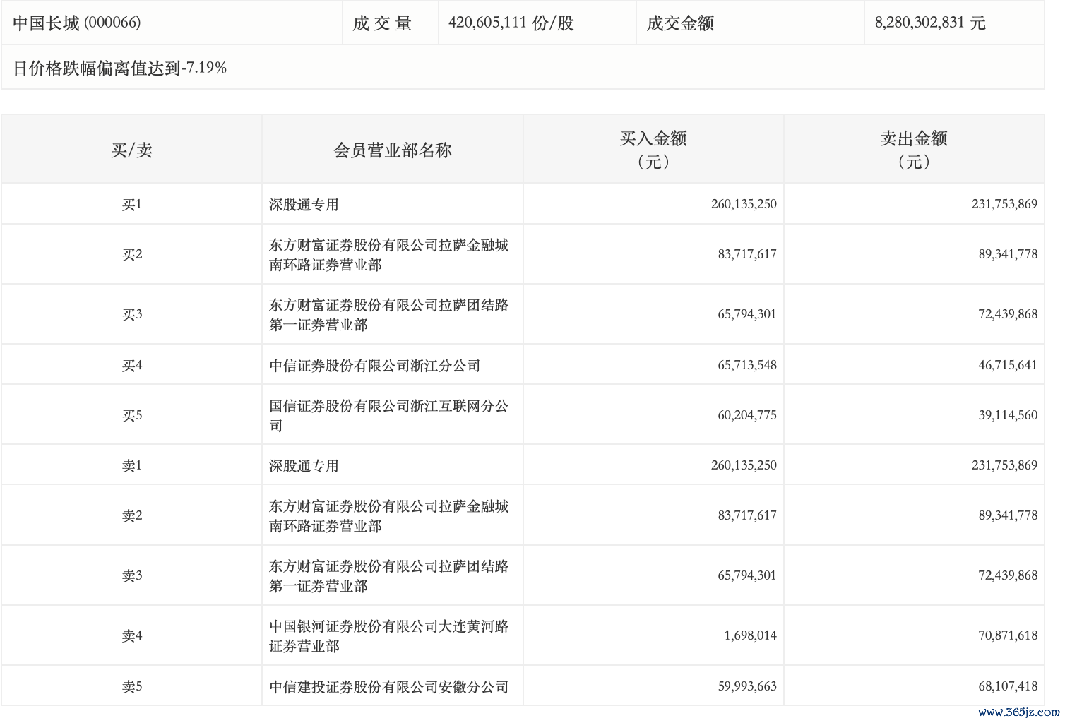Click 东方财富证券拉萨金融城南环路 name in 买2 row
Image resolution: width=1065 pixels, height=723 pixels.
[x=389, y=255]
